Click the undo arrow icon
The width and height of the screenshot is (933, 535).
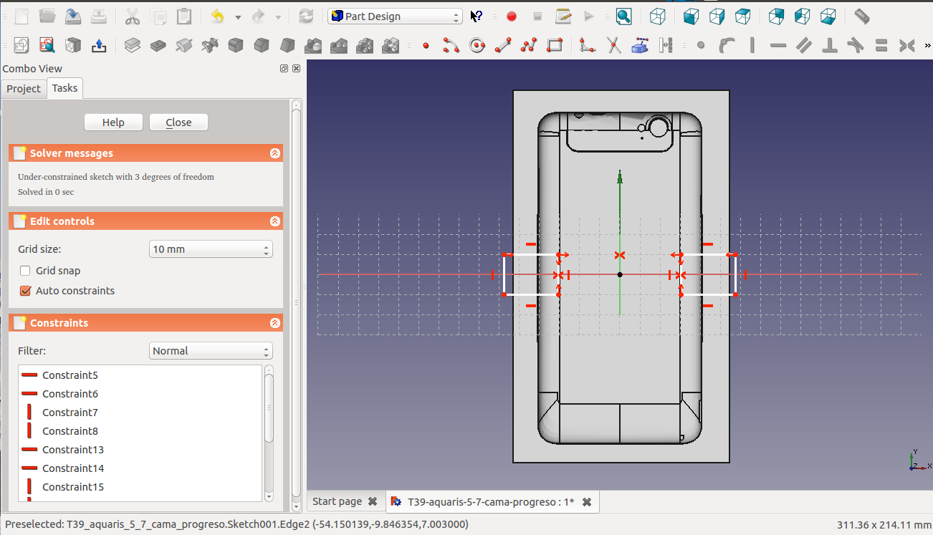pos(218,16)
